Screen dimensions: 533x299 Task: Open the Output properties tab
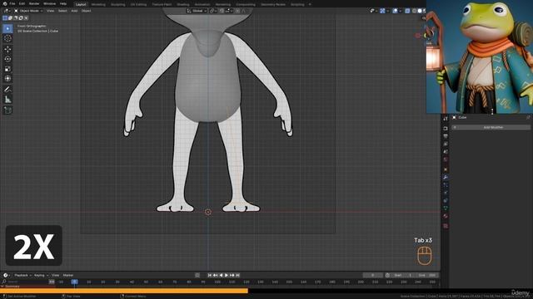446,136
